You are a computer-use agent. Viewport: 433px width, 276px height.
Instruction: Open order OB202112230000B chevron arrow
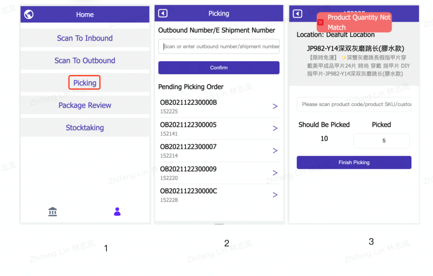(275, 106)
